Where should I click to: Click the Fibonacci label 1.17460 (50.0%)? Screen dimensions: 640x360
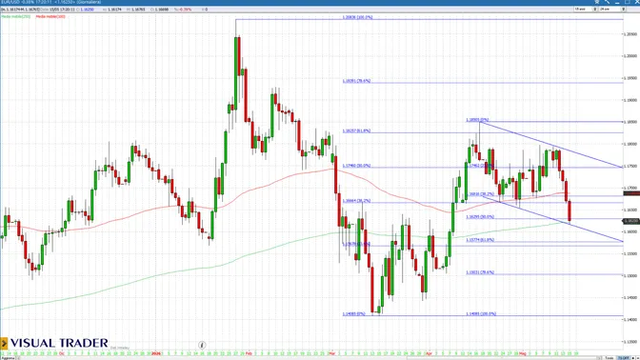pyautogui.click(x=356, y=166)
